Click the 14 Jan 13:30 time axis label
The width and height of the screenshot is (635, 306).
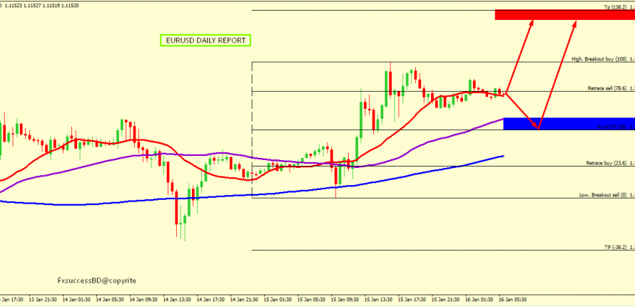click(176, 300)
